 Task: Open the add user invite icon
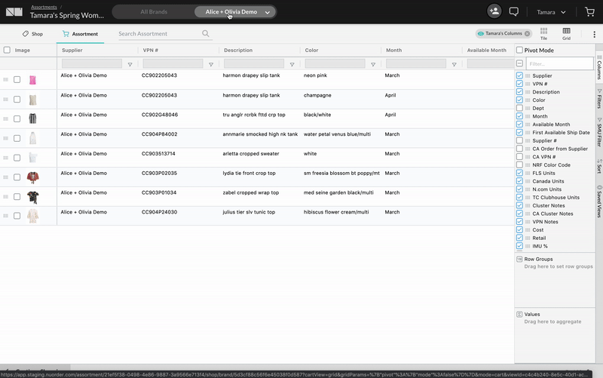pyautogui.click(x=494, y=11)
